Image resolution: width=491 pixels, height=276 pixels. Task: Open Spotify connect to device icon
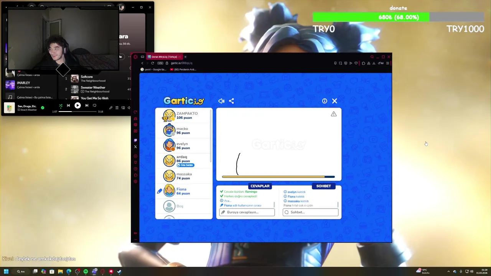pos(123,108)
